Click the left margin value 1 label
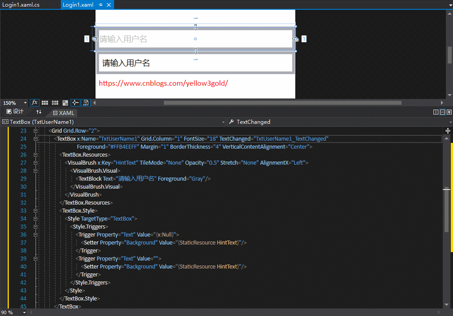The width and height of the screenshot is (453, 316). pyautogui.click(x=87, y=39)
